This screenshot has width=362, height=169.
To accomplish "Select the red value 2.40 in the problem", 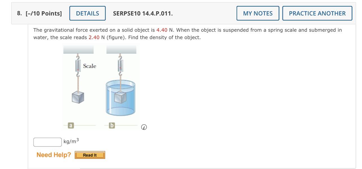I will click(94, 37).
